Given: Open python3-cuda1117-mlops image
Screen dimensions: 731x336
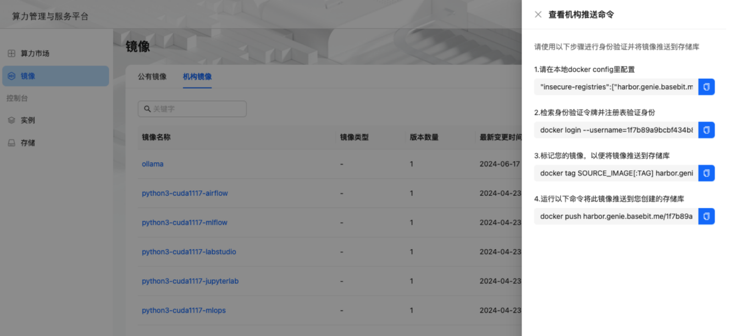Looking at the screenshot, I should [x=184, y=310].
